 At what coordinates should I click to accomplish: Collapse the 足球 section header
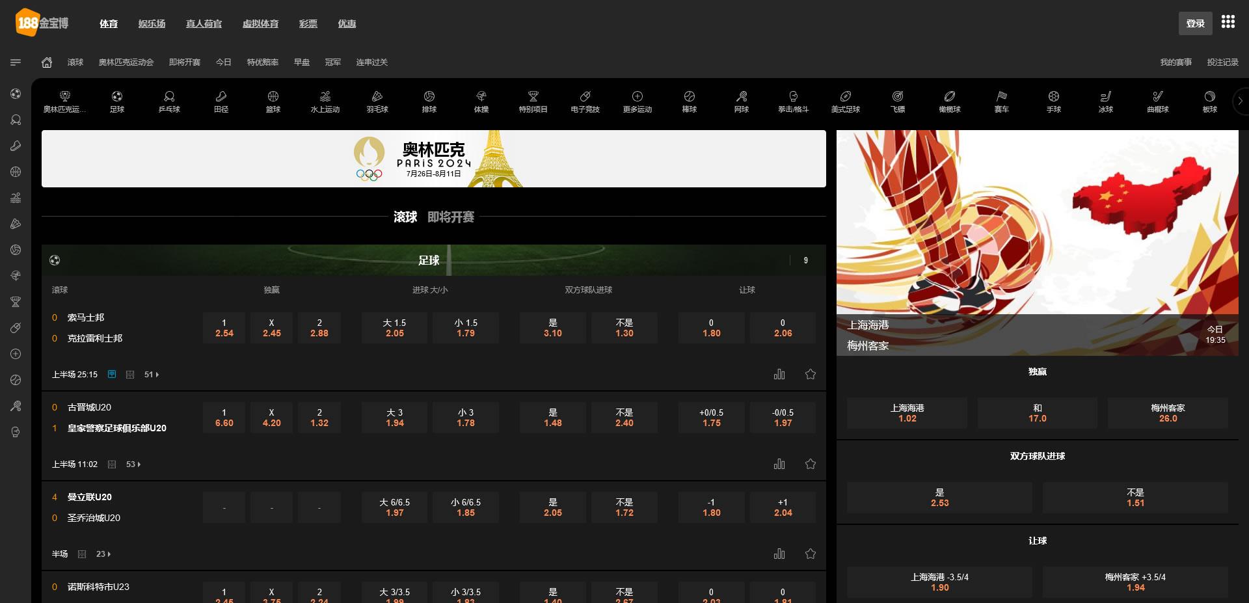(x=434, y=260)
